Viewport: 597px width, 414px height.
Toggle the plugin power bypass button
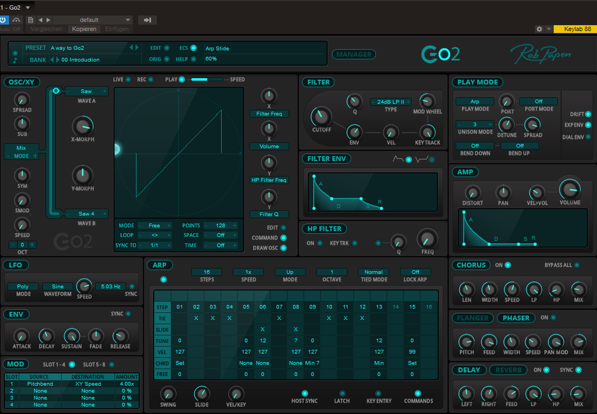[4, 20]
